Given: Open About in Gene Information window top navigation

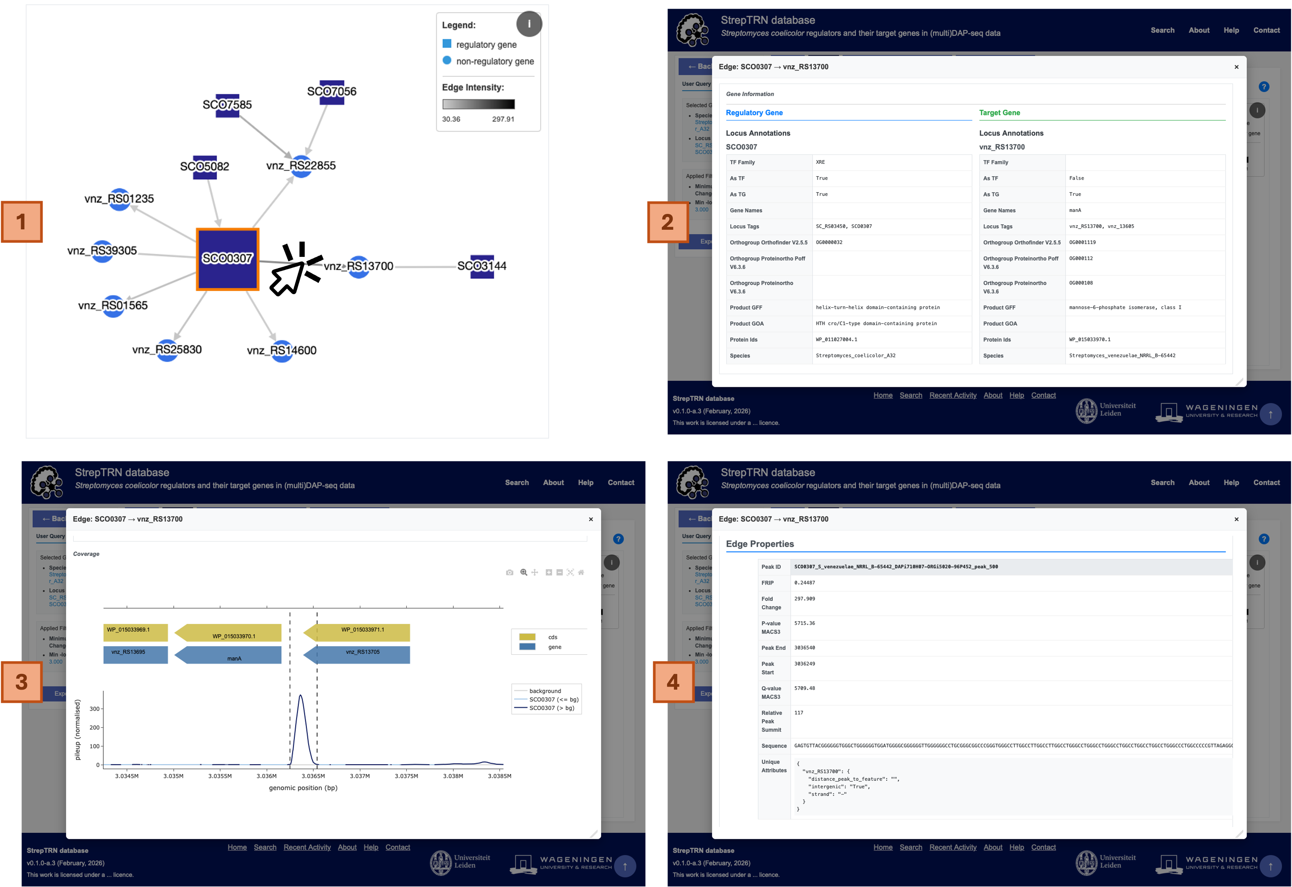Looking at the screenshot, I should [x=1199, y=30].
